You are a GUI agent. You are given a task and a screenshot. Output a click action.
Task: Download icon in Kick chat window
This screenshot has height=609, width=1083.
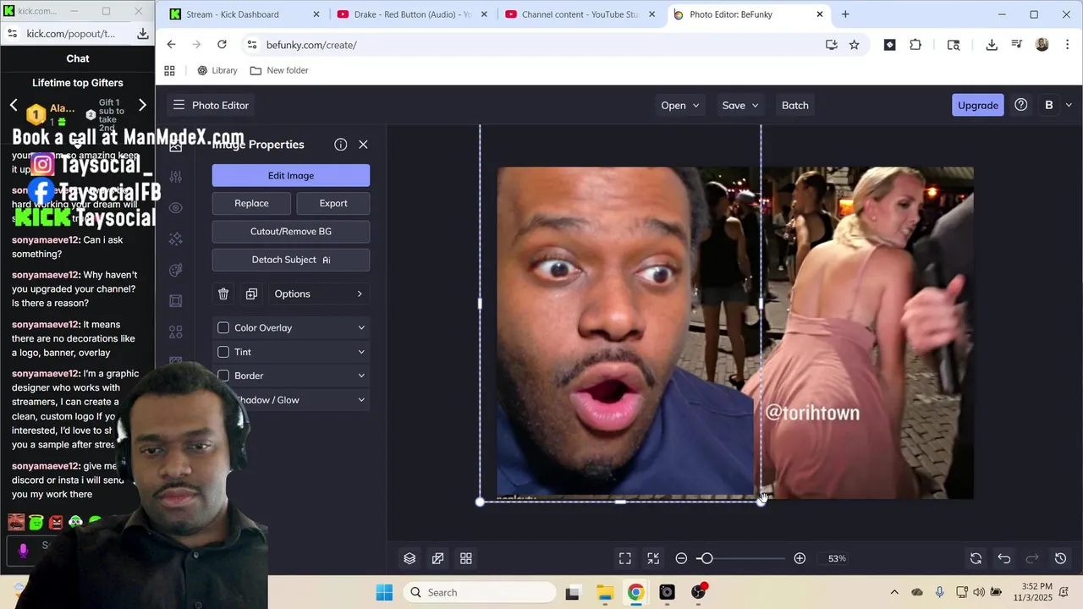[143, 33]
